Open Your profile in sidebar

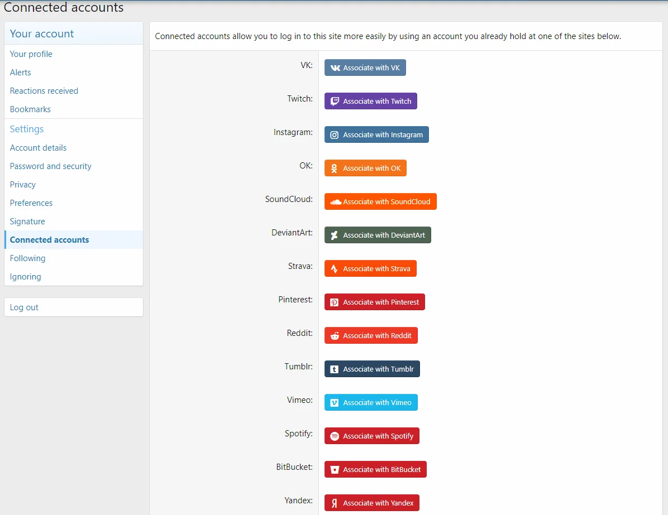[x=74, y=54]
